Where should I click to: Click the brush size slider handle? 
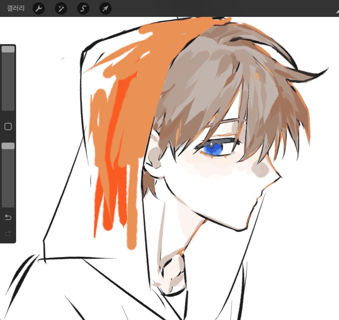[8, 49]
